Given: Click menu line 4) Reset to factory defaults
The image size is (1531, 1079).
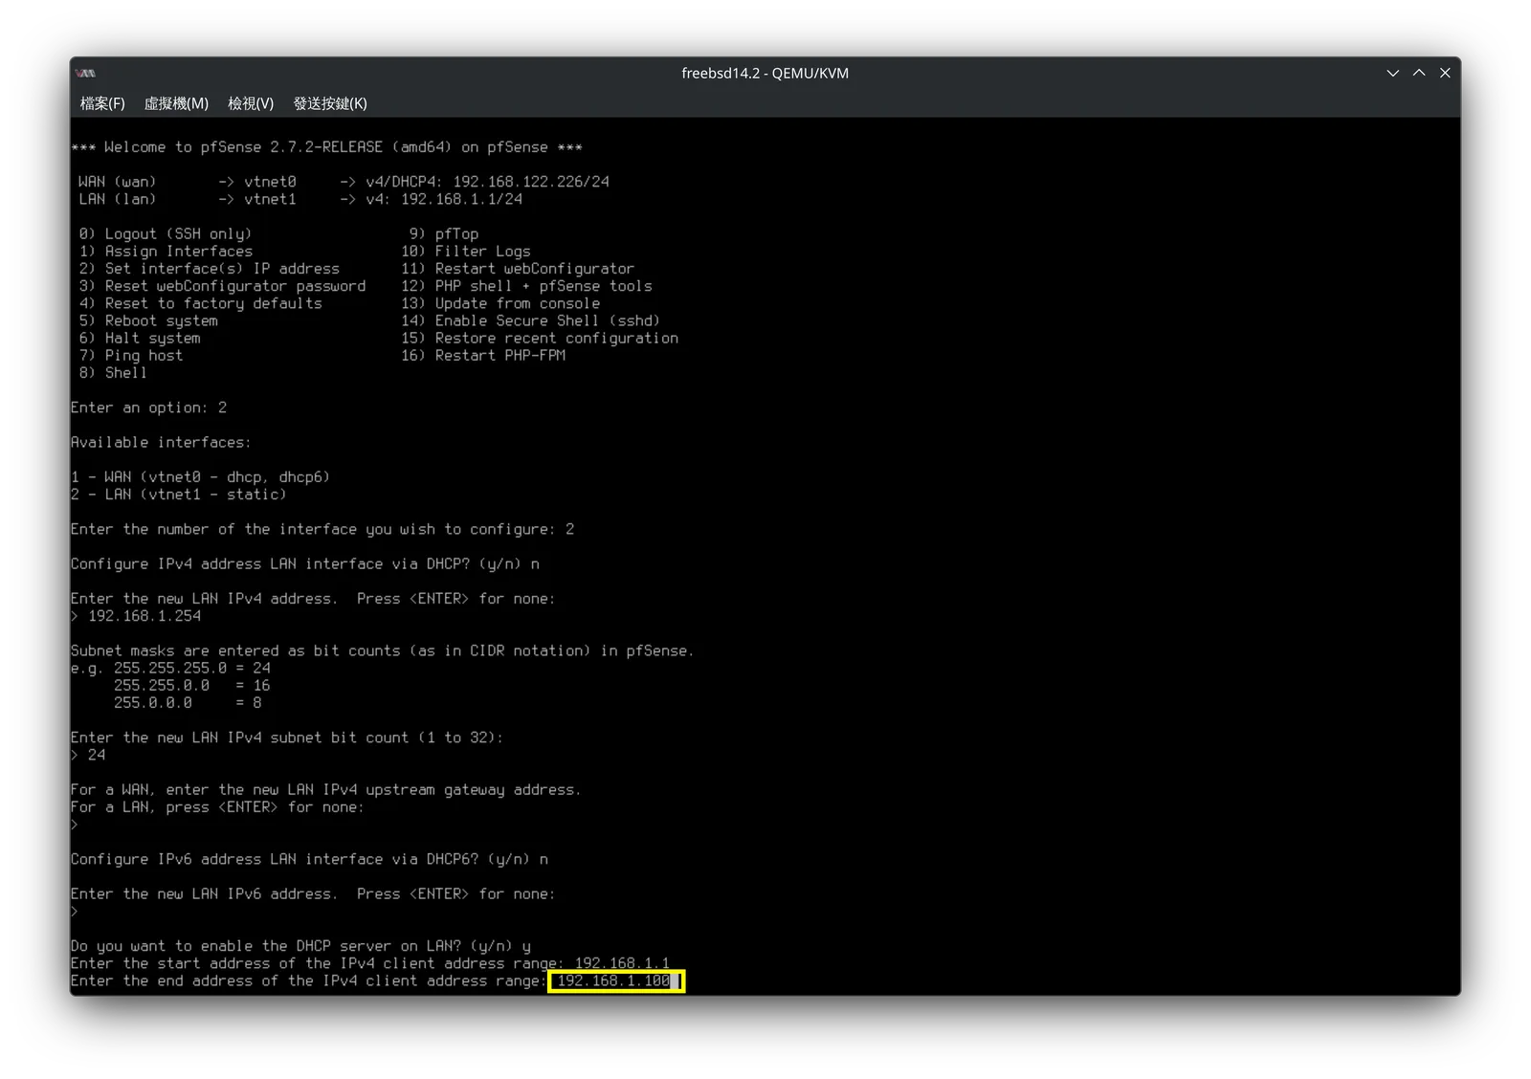Looking at the screenshot, I should click(x=200, y=303).
